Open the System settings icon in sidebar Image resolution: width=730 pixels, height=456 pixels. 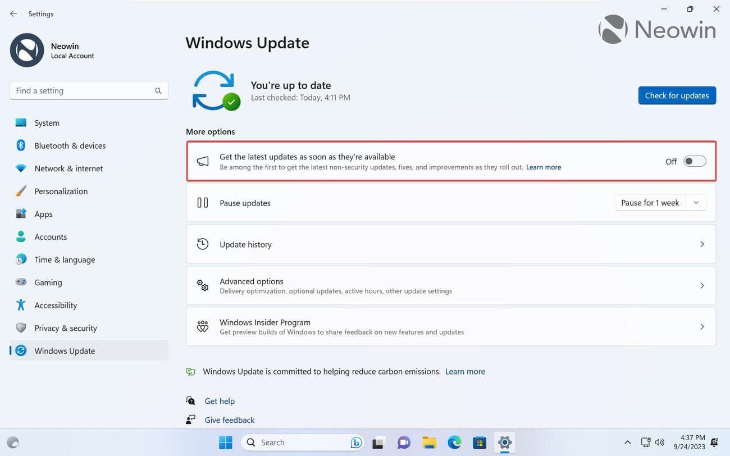(x=20, y=122)
